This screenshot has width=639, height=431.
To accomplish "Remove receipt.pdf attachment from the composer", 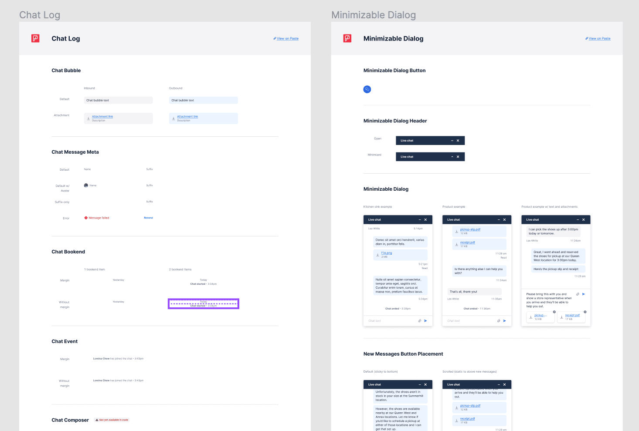I will point(585,312).
